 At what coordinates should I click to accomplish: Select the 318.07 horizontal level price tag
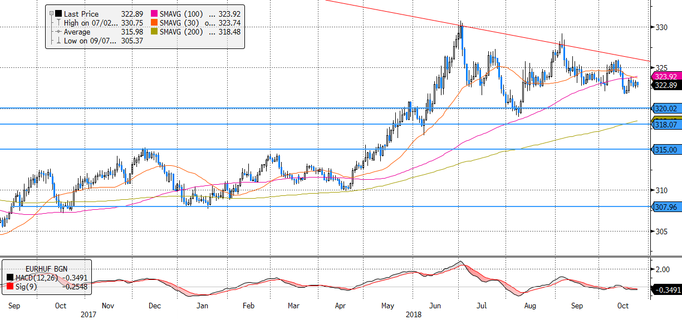tap(665, 126)
